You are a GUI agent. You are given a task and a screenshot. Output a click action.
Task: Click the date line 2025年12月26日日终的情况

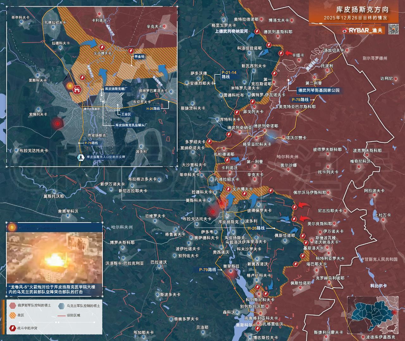pos(355,18)
